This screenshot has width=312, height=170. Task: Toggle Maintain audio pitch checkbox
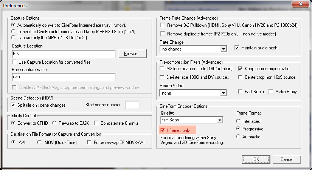[237, 48]
